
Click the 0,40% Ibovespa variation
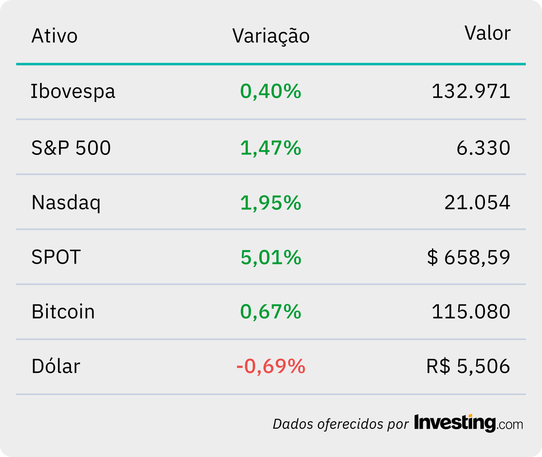point(271,91)
